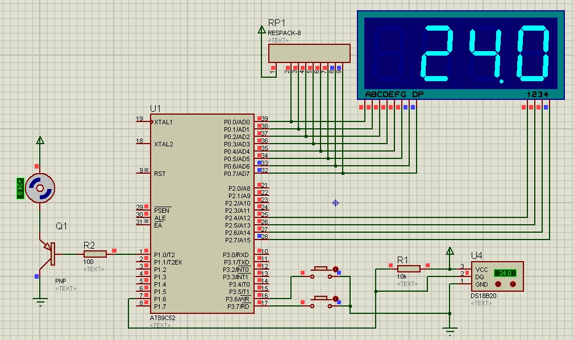
Task: Click the 7-segment display showing 24.0
Action: pyautogui.click(x=461, y=55)
